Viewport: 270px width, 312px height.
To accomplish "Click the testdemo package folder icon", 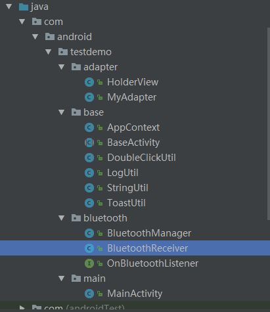I will tap(63, 52).
